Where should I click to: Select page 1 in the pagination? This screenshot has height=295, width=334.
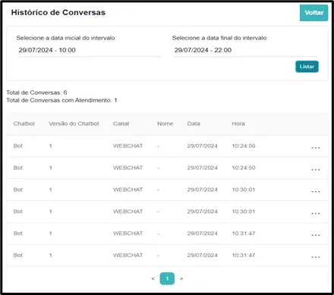point(167,278)
